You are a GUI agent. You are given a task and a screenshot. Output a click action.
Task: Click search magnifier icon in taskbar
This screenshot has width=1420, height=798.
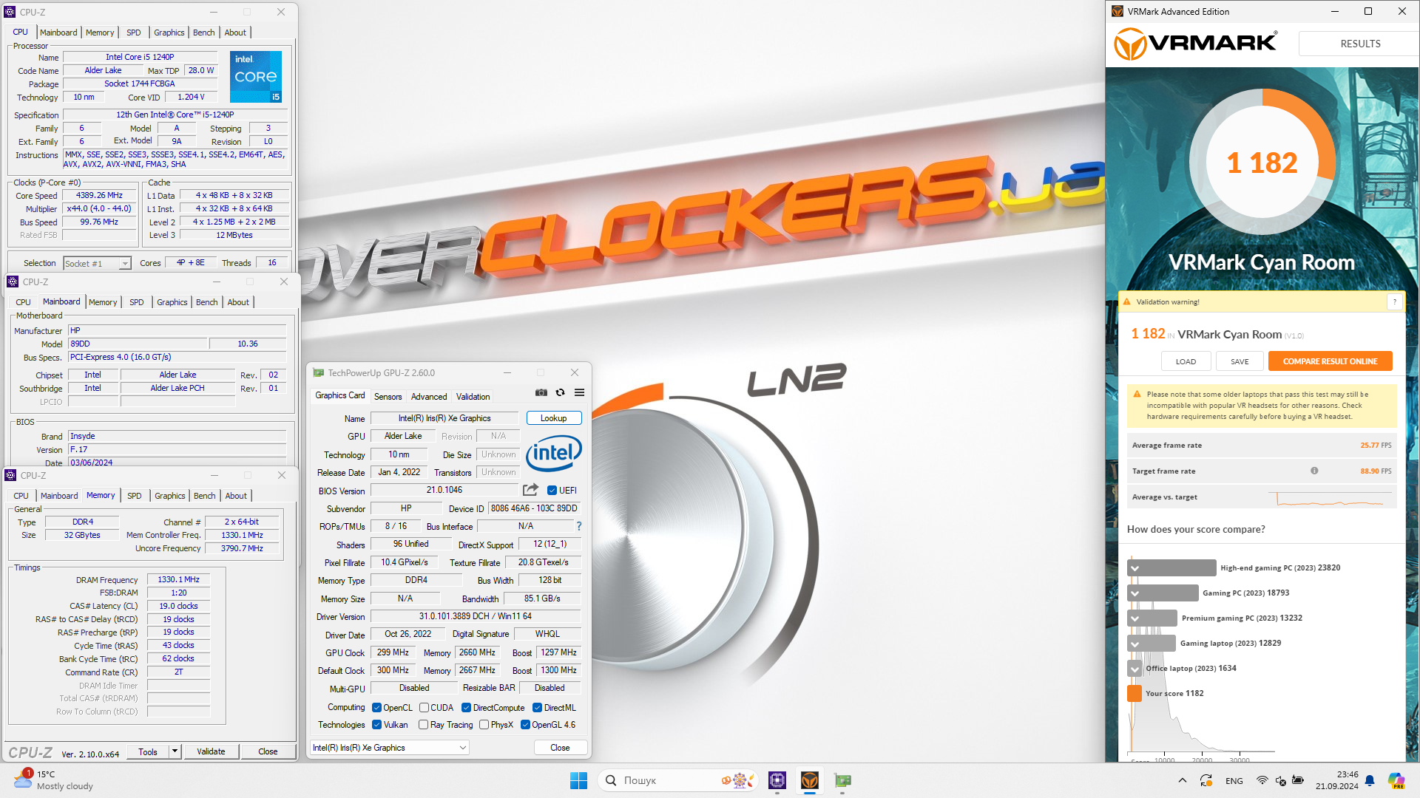pyautogui.click(x=611, y=780)
